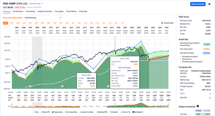Screen dimensions: 215x116
Task: Switch to the Fiscal fitness tab
Action: pyautogui.click(x=71, y=11)
